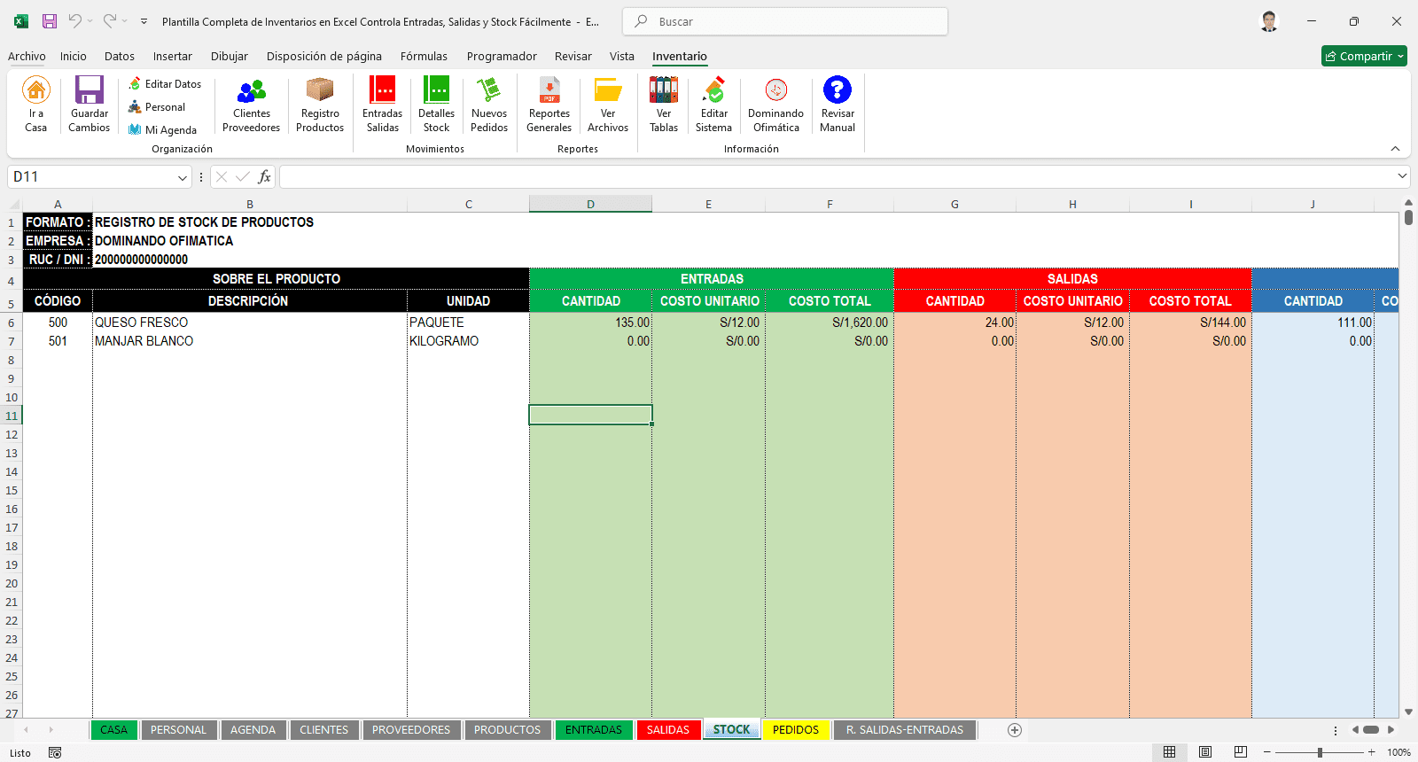1418x762 pixels.
Task: Click the MANJAR BLANCO cell
Action: 250,341
